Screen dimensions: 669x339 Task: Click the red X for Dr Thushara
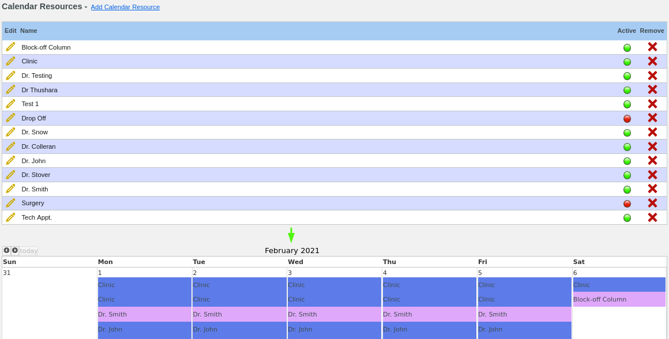652,89
